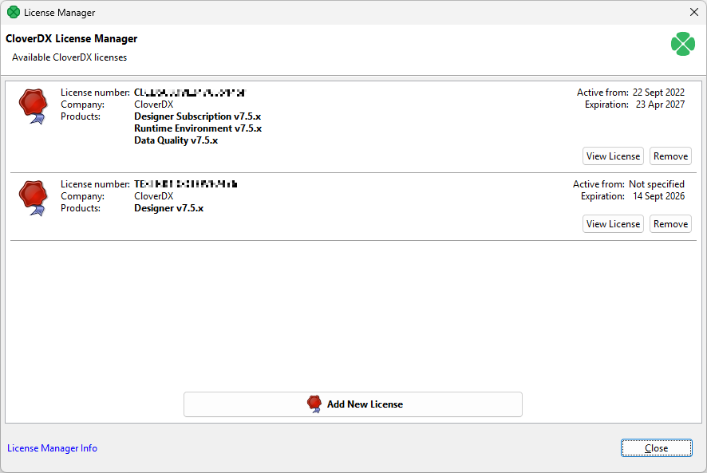Click the '22 Sept 2022' active-from date
The width and height of the screenshot is (707, 473).
658,93
